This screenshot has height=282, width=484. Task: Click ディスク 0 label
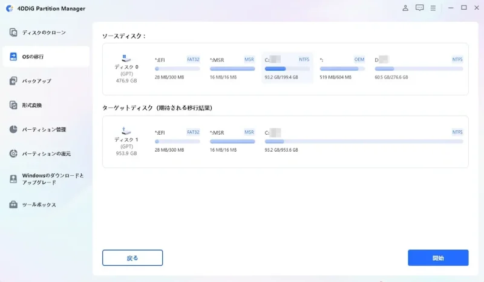[x=126, y=67]
